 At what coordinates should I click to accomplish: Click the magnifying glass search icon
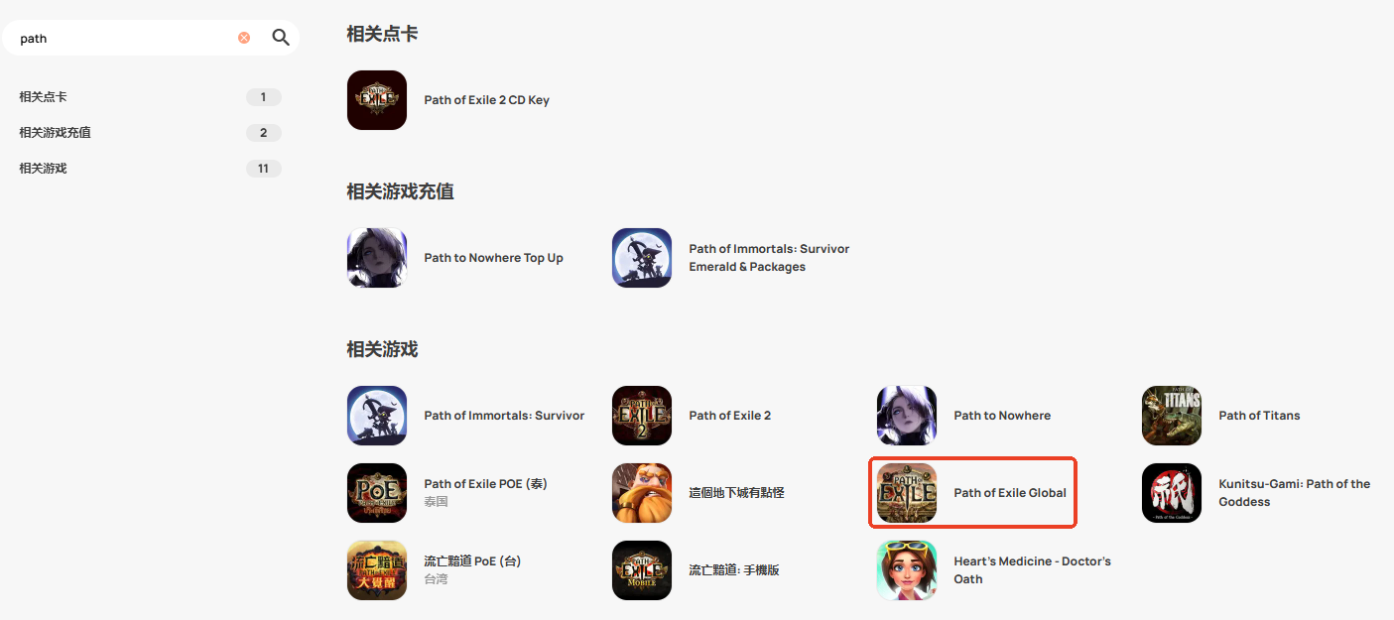[x=281, y=38]
